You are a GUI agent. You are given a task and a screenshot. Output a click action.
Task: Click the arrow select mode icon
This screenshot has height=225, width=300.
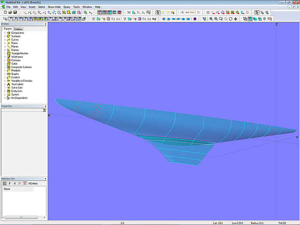[158, 12]
